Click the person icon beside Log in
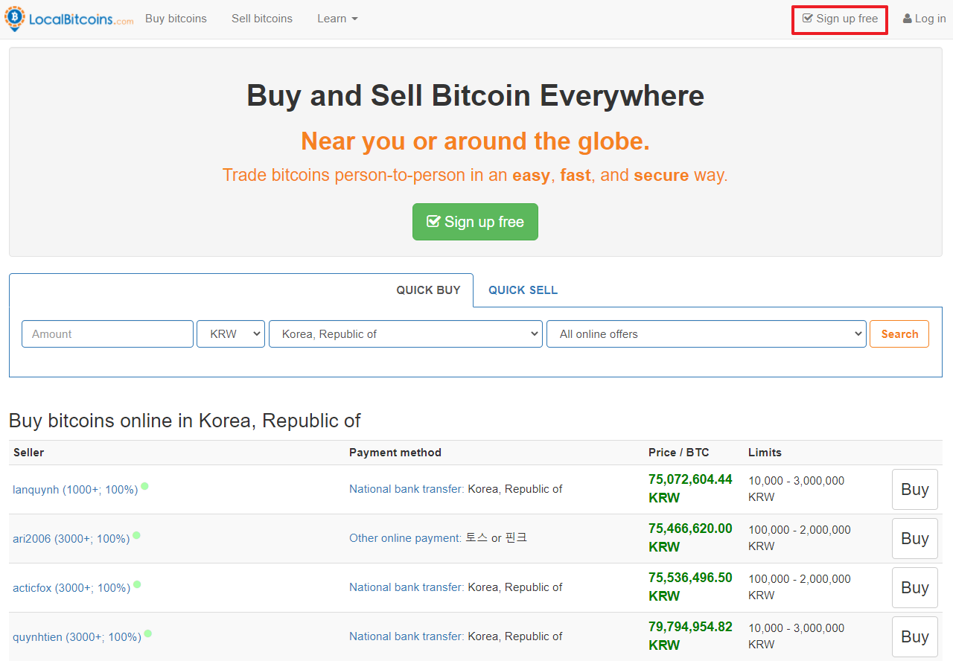The width and height of the screenshot is (953, 661). (x=906, y=18)
